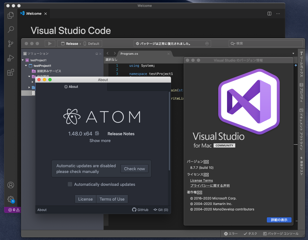Navigate back in Visual Studio editor

(x=107, y=53)
